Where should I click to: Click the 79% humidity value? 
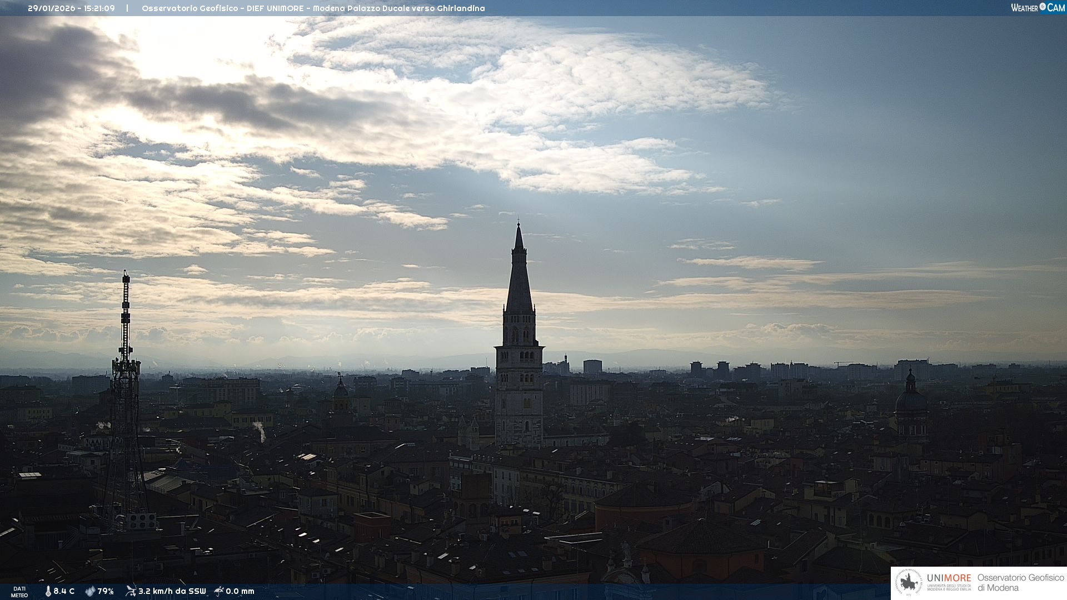click(x=106, y=591)
